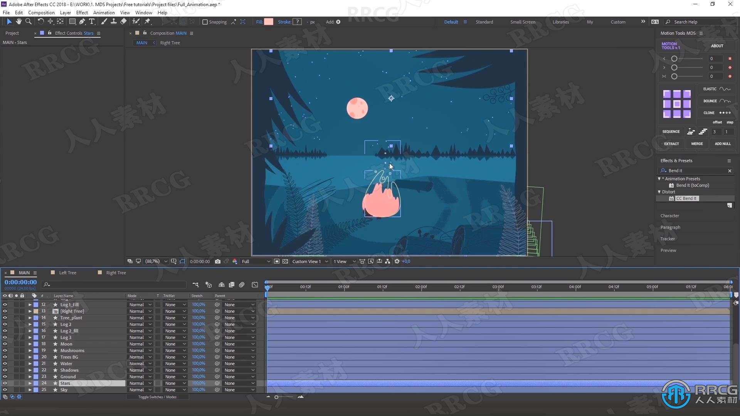
Task: Toggle the Snapping checkbox
Action: (x=205, y=22)
